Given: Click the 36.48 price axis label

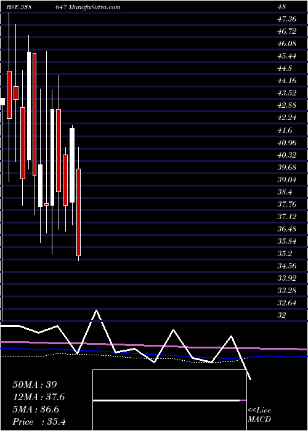Looking at the screenshot, I should click(286, 229).
